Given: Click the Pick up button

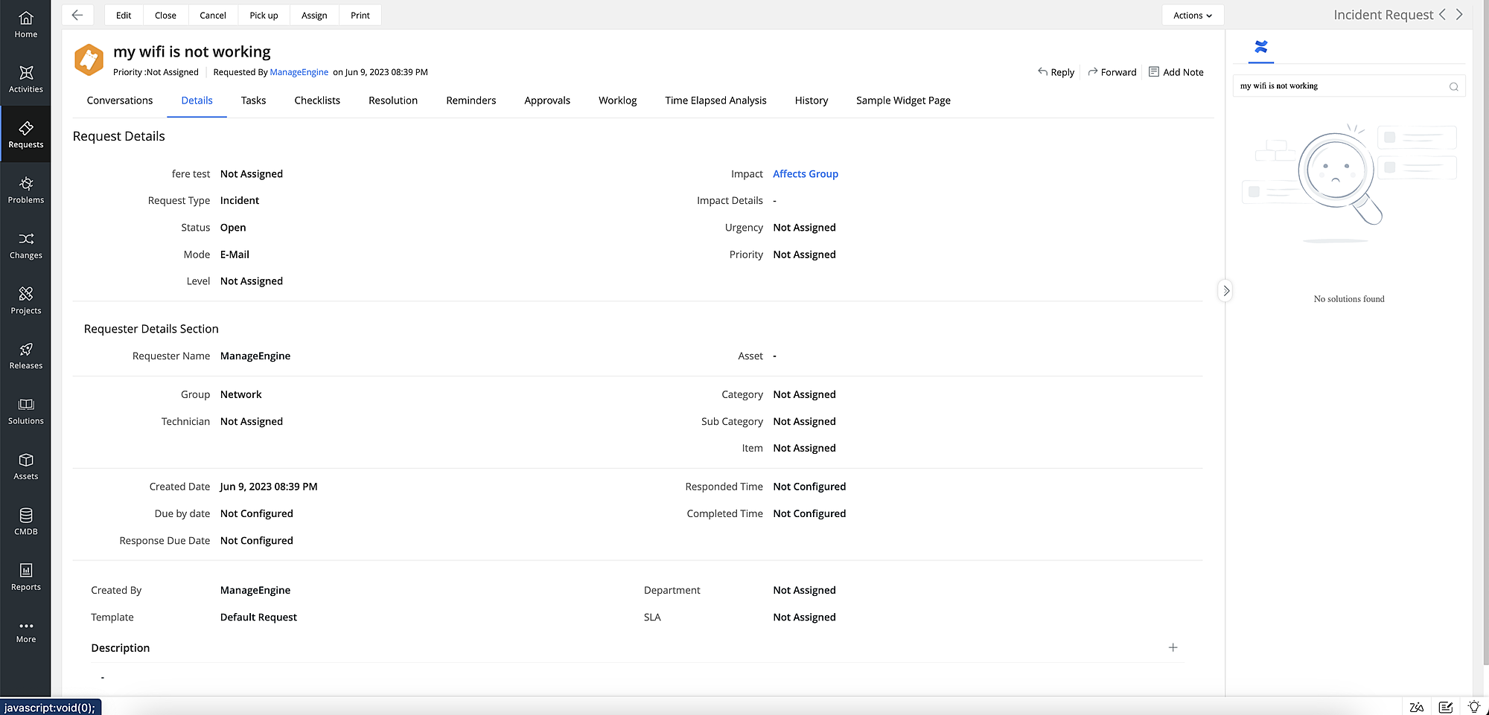Looking at the screenshot, I should coord(264,15).
